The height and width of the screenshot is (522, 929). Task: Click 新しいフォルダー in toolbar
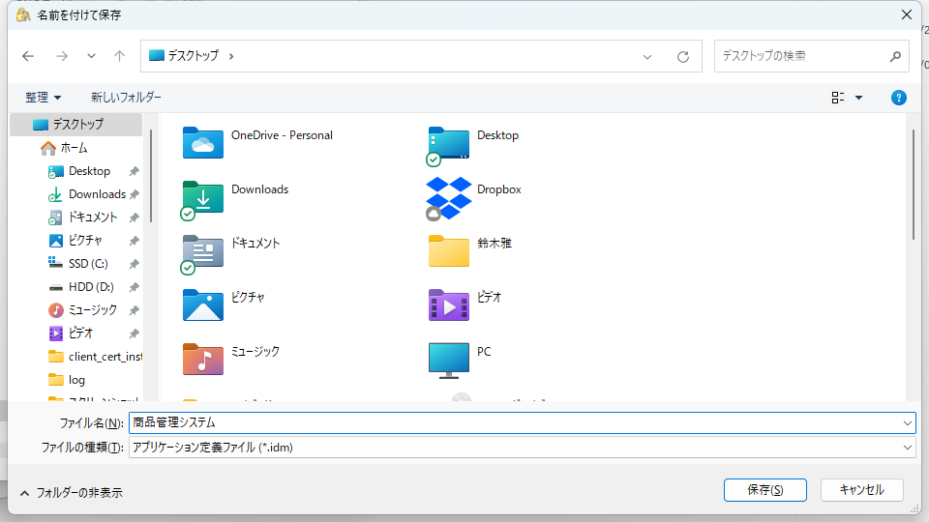[x=126, y=98]
